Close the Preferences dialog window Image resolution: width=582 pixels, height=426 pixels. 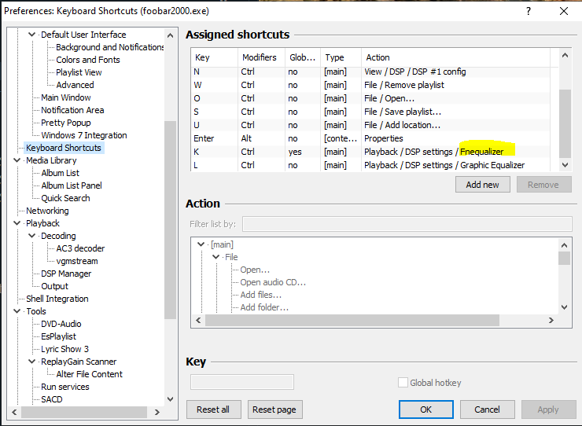tap(563, 11)
